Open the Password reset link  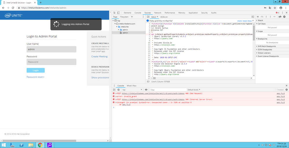[35, 77]
